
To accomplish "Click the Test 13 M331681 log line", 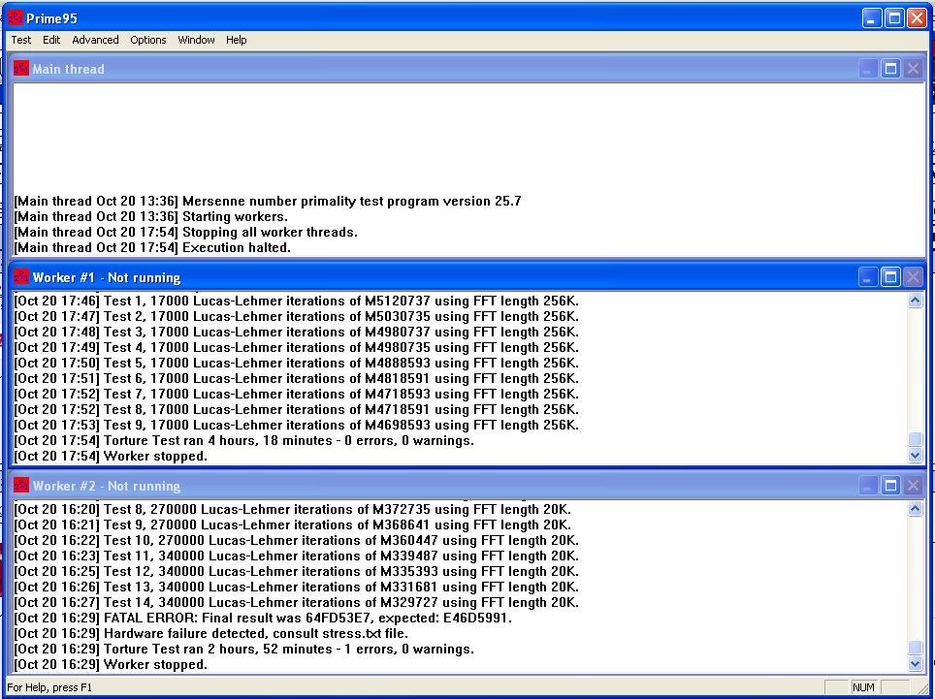I will 296,587.
